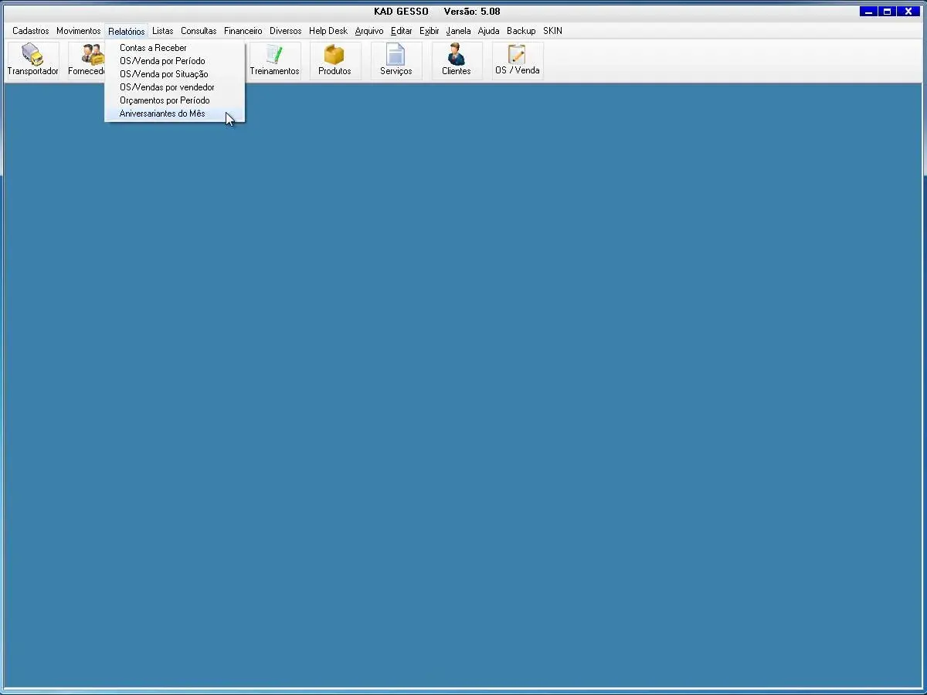The image size is (927, 695).
Task: Open the SKIN menu
Action: tap(552, 31)
